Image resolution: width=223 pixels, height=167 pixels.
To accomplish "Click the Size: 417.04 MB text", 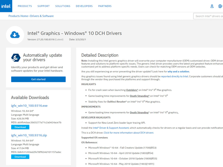I will pyautogui.click(x=20, y=148).
